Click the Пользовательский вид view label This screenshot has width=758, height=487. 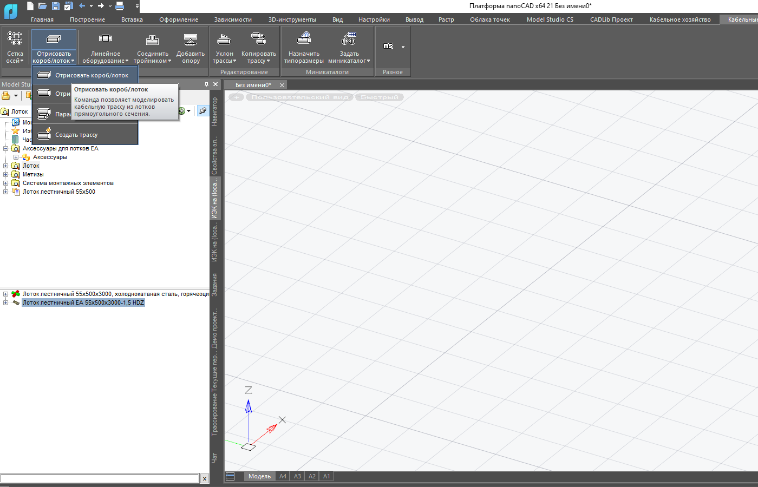[300, 97]
